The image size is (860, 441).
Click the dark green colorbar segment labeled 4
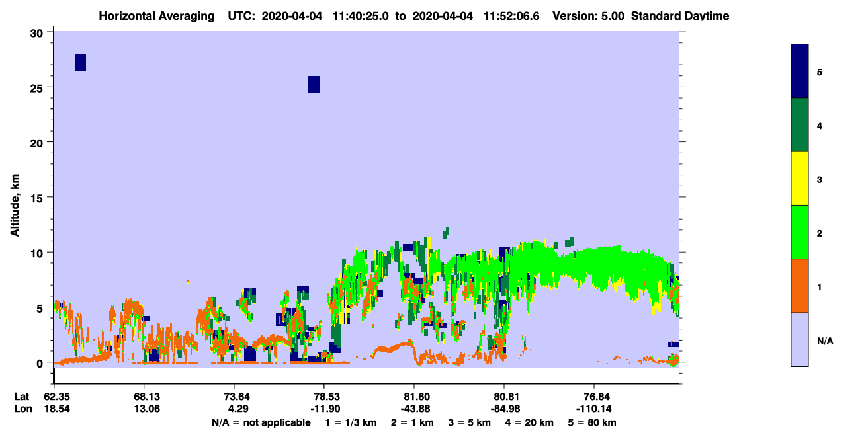click(800, 125)
